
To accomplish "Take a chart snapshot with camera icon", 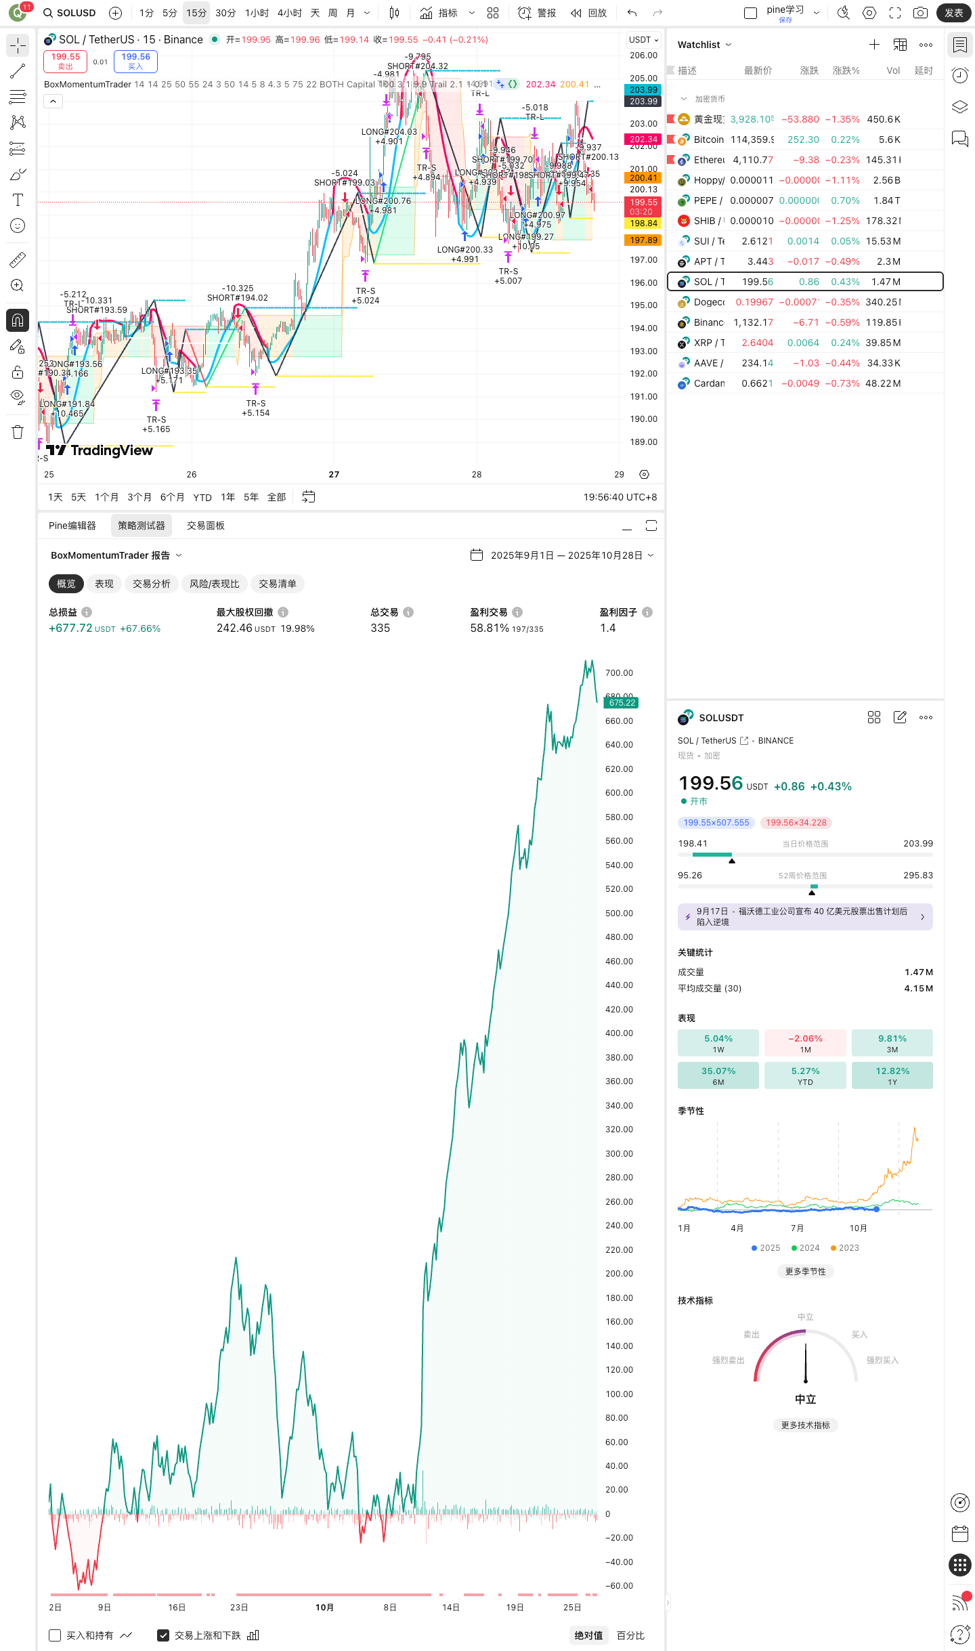I will (x=920, y=13).
